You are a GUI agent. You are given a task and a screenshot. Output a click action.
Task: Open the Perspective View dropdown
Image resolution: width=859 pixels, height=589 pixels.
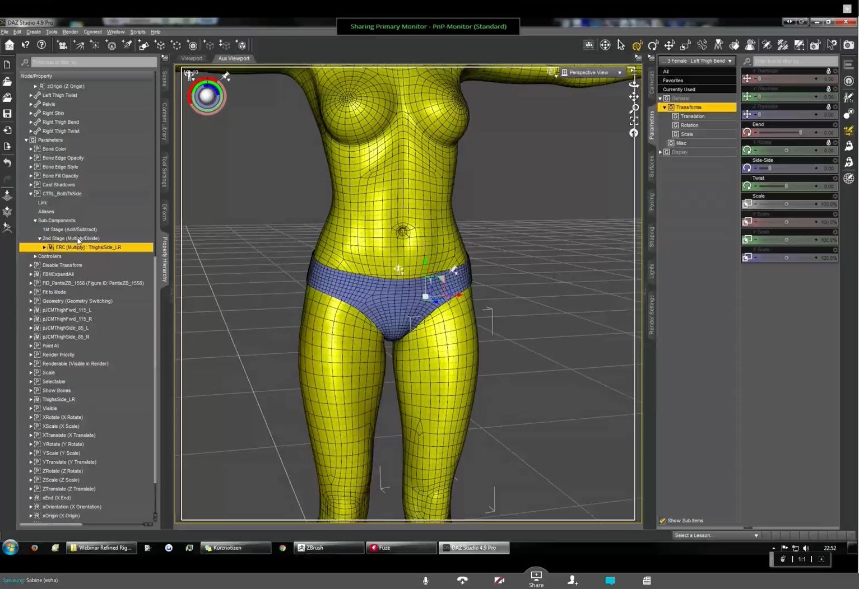point(592,72)
